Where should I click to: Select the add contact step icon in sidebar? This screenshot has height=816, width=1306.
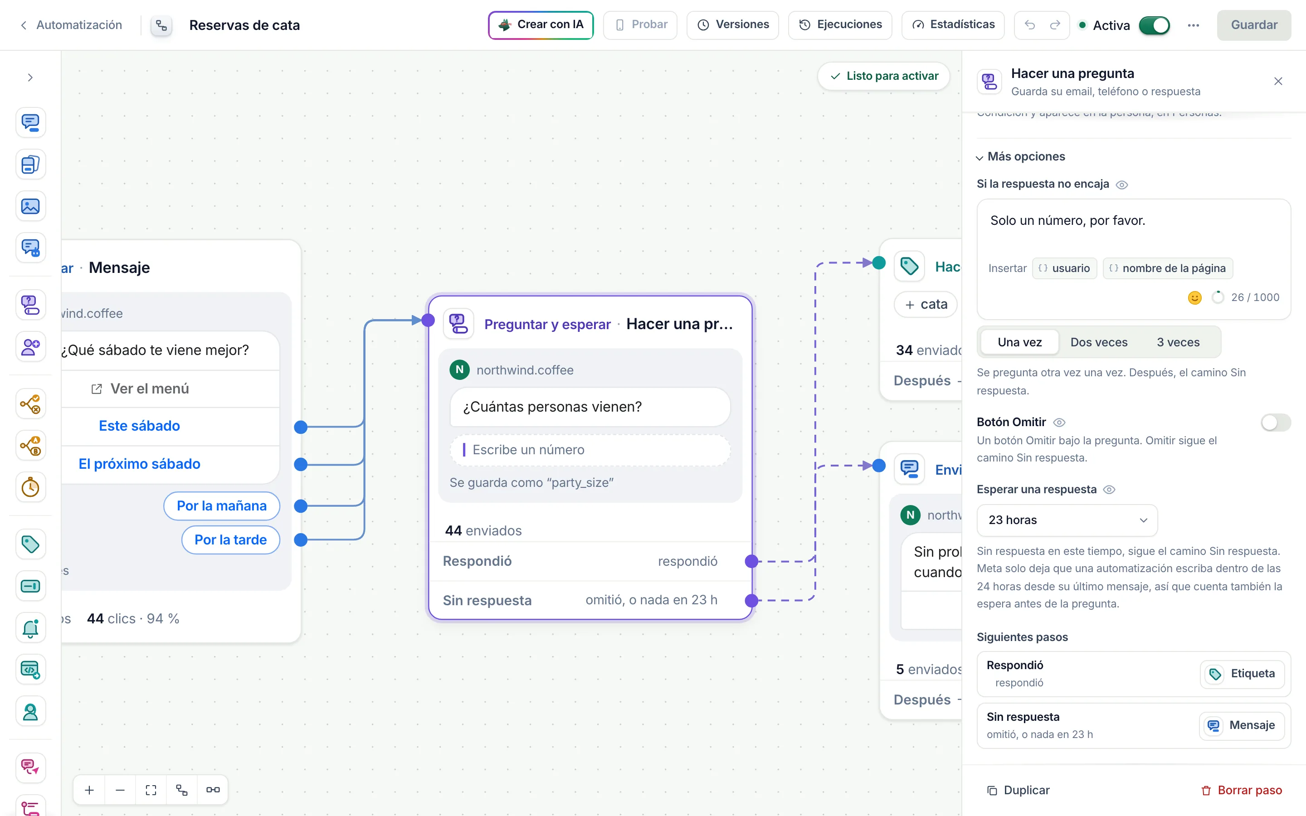30,346
